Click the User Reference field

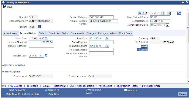[160, 21]
